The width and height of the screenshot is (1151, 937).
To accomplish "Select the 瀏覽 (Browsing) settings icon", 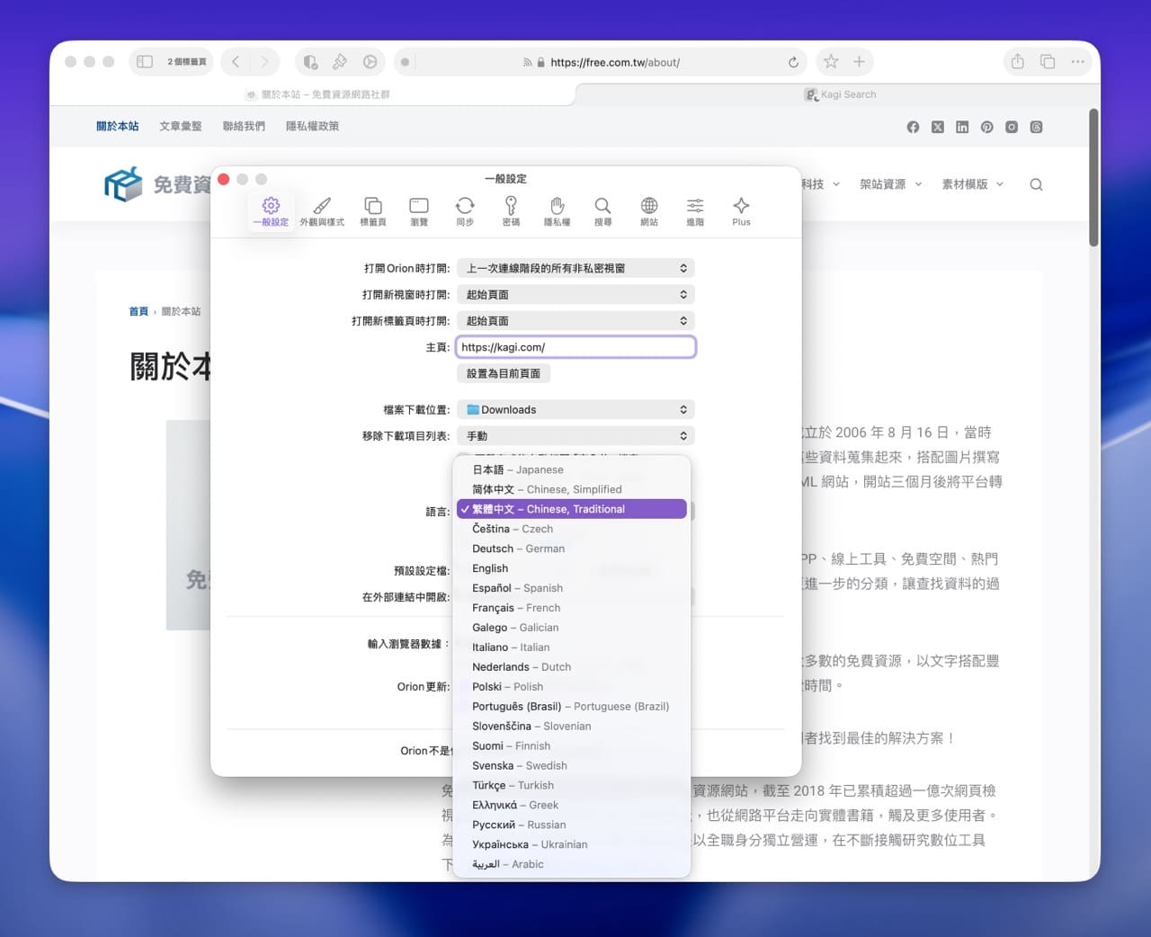I will (418, 210).
